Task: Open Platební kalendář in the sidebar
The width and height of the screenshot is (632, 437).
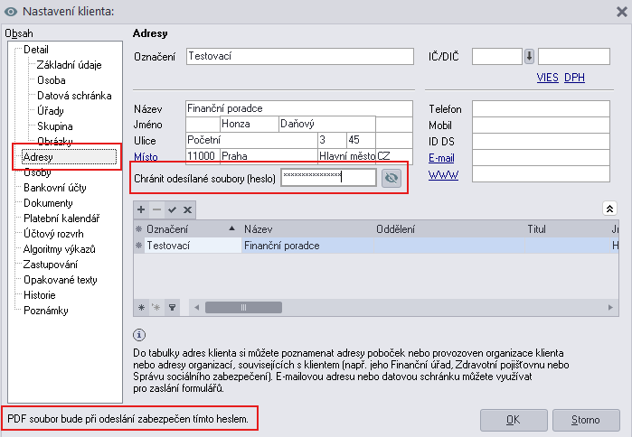Action: tap(60, 218)
